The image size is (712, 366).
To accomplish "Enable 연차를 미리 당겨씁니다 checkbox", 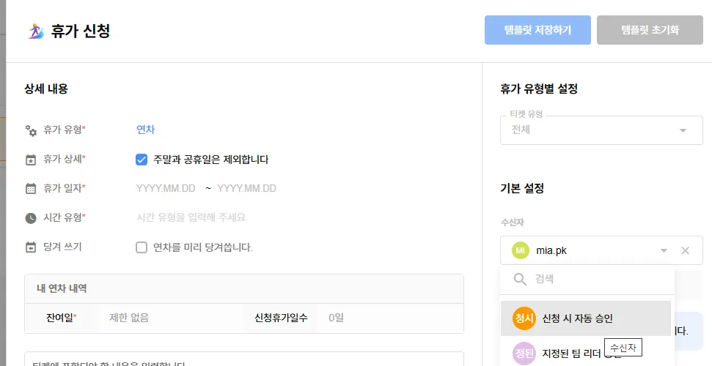I will point(142,247).
